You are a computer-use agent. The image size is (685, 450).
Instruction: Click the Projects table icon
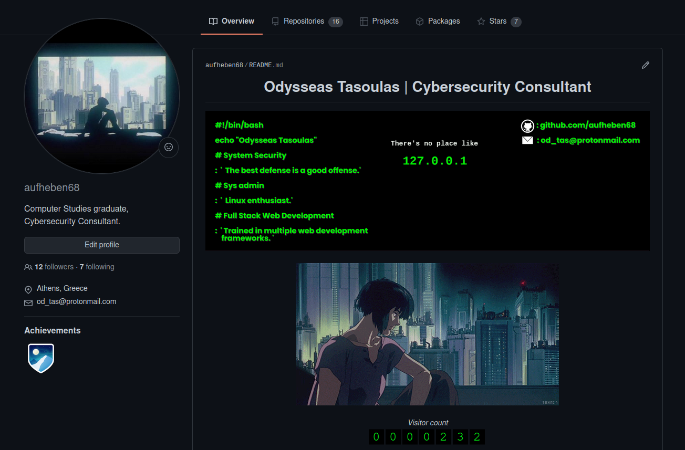click(364, 22)
